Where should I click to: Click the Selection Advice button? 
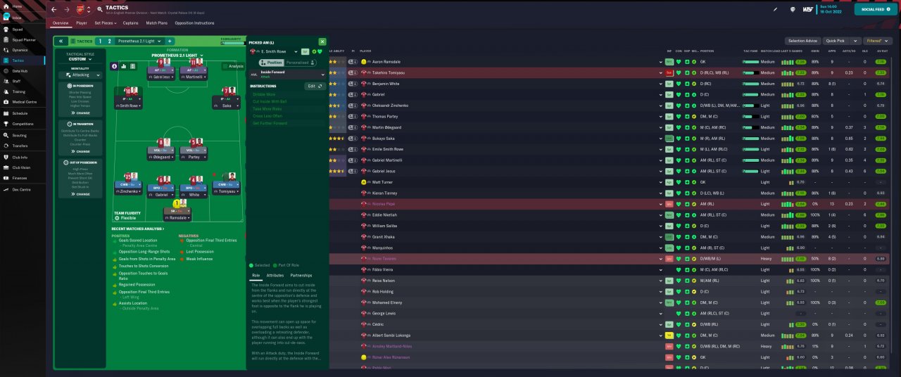[803, 41]
